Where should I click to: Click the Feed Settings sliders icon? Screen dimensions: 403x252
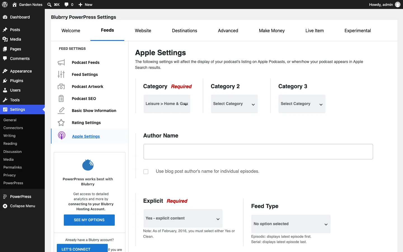pos(61,74)
